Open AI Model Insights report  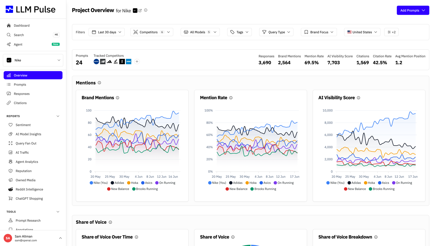[33, 134]
